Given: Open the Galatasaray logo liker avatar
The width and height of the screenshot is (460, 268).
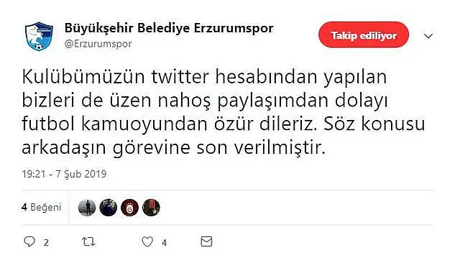Looking at the screenshot, I should [129, 208].
